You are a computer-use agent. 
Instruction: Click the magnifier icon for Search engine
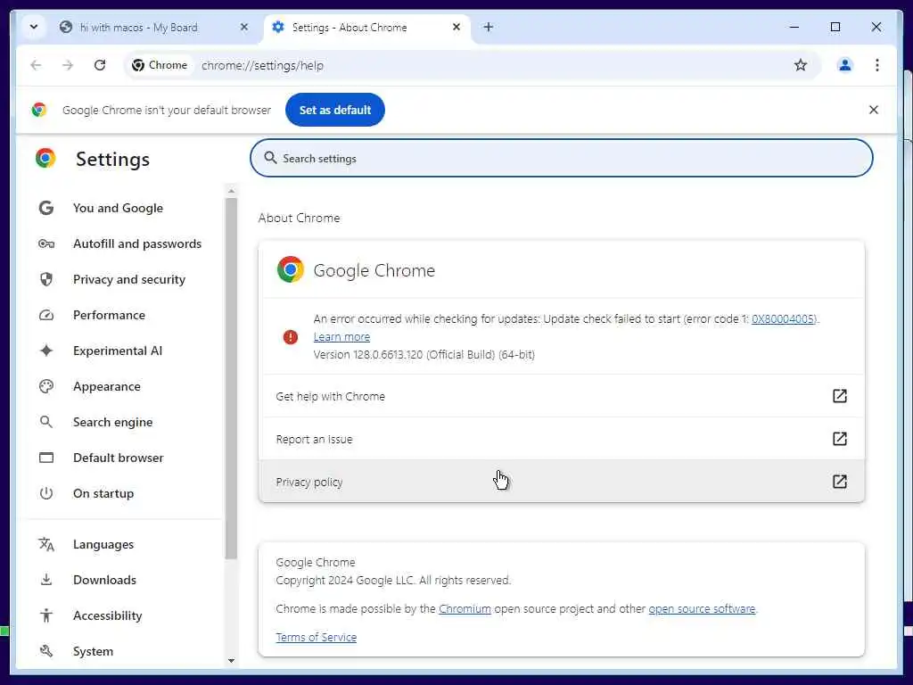(x=46, y=422)
